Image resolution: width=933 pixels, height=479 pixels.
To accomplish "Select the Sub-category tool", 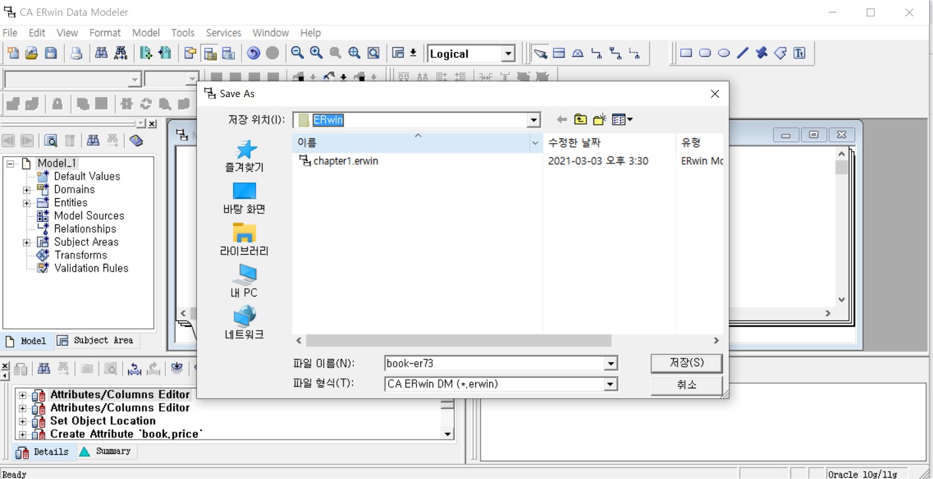I will pos(578,53).
